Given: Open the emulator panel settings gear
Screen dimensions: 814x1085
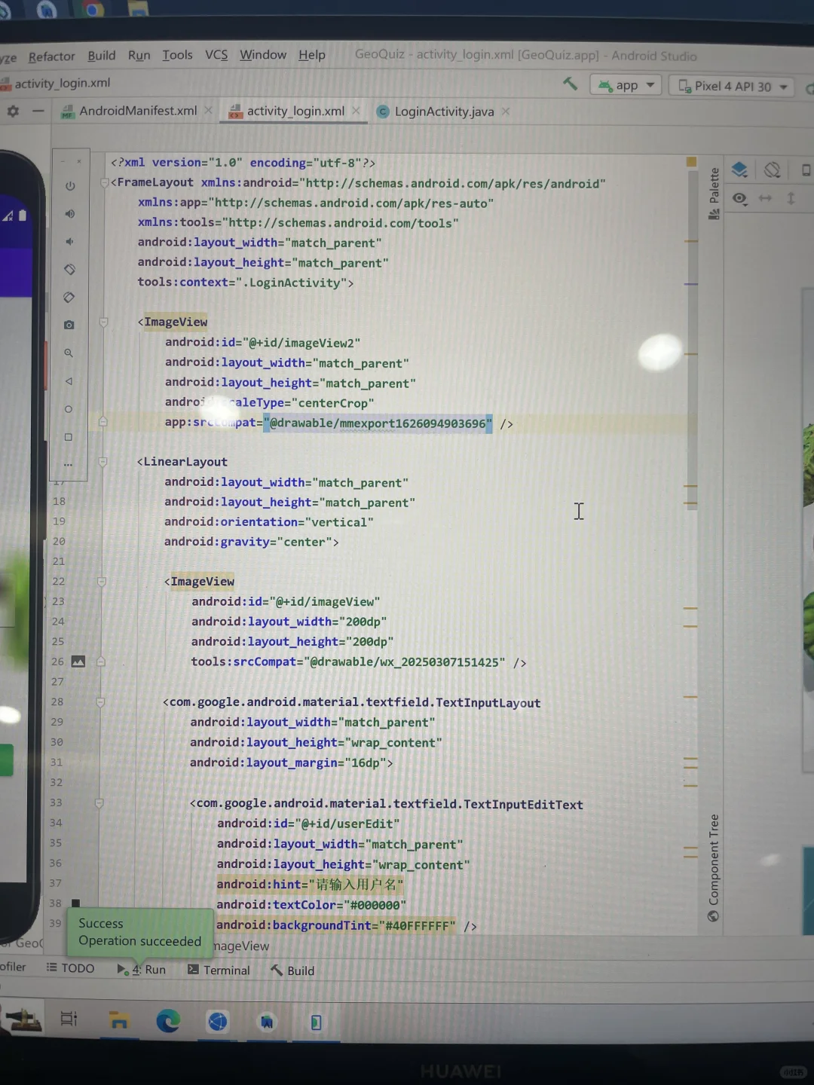Looking at the screenshot, I should [13, 112].
